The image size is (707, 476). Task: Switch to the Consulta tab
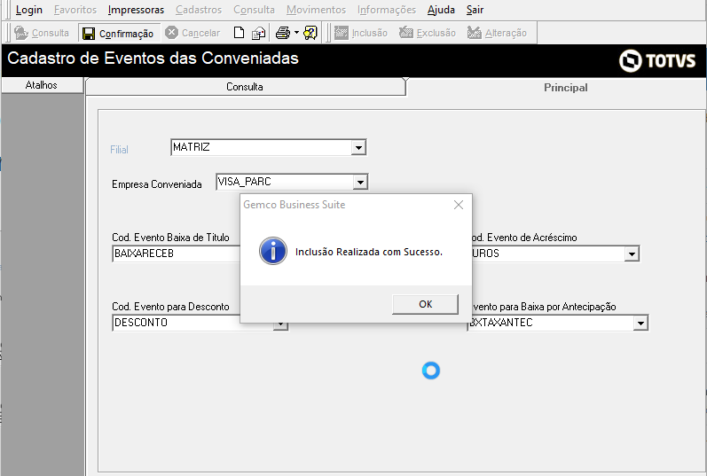245,87
